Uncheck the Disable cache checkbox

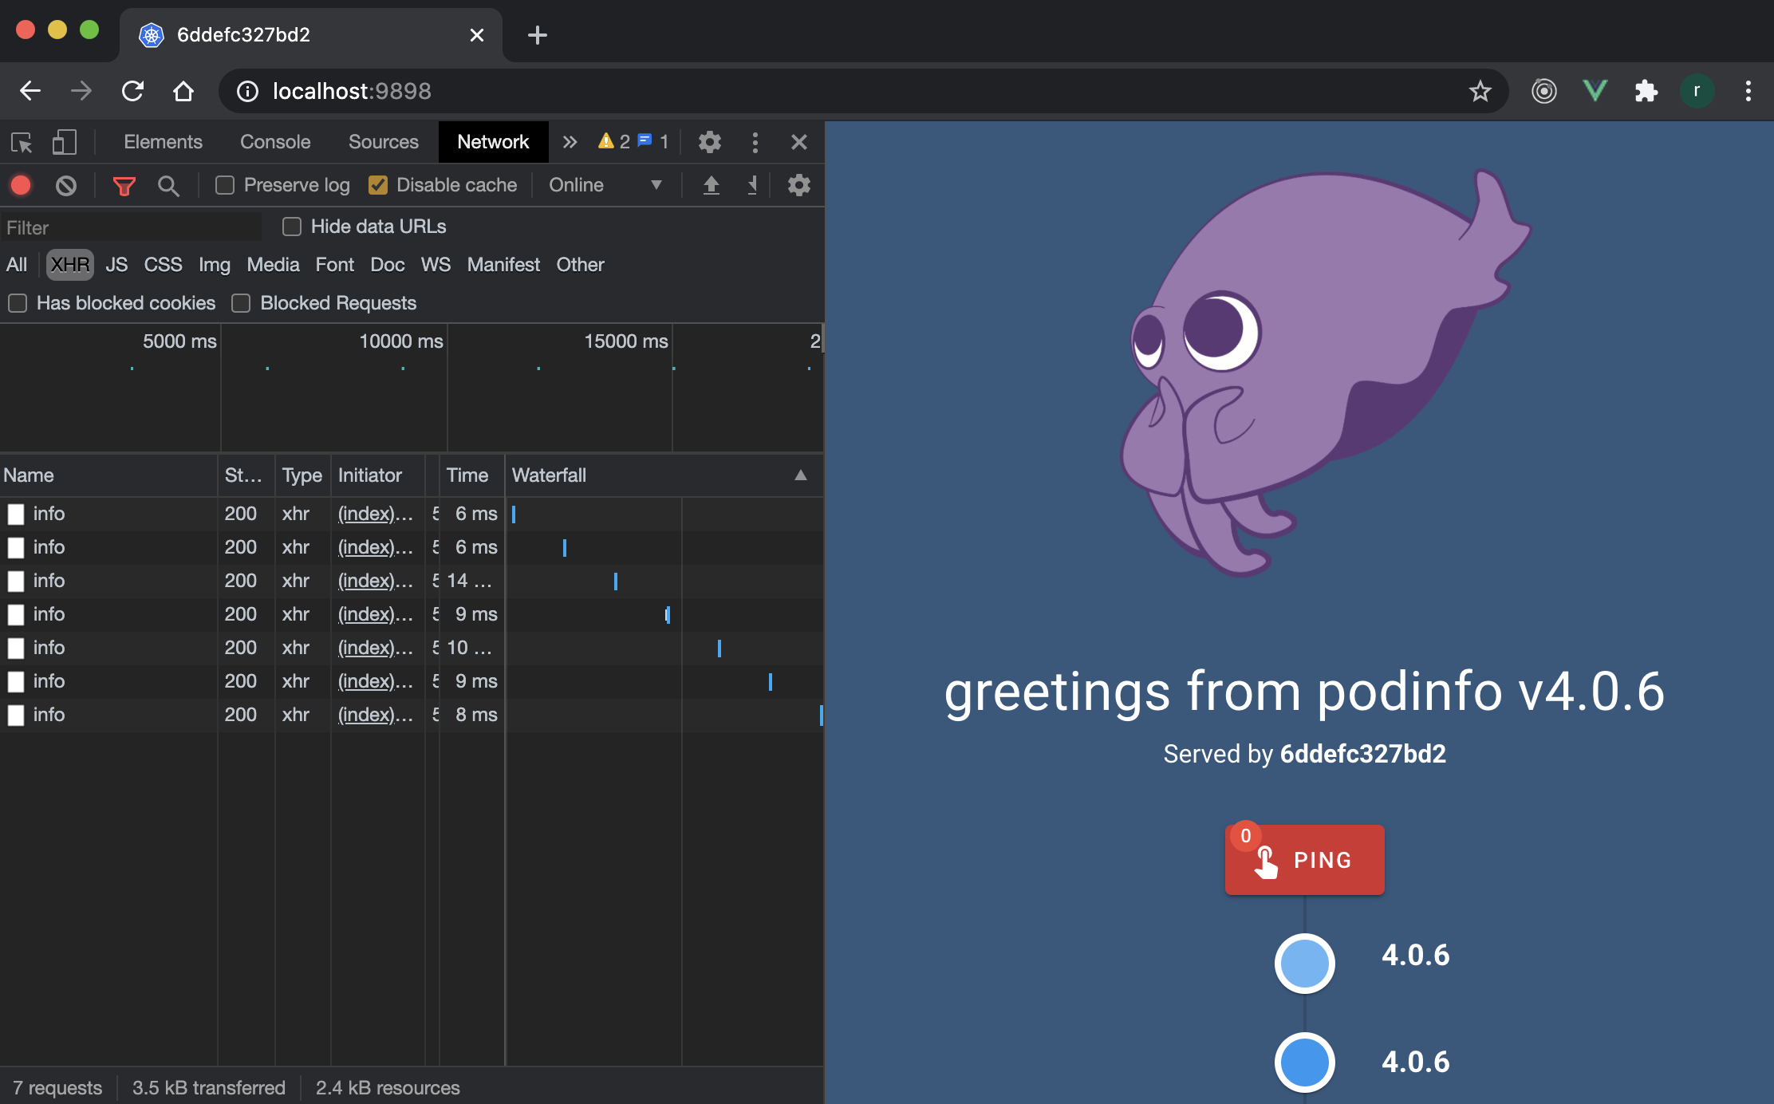pyautogui.click(x=378, y=185)
